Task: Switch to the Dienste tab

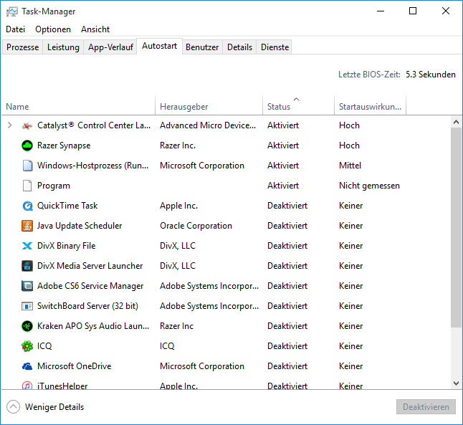Action: (275, 47)
